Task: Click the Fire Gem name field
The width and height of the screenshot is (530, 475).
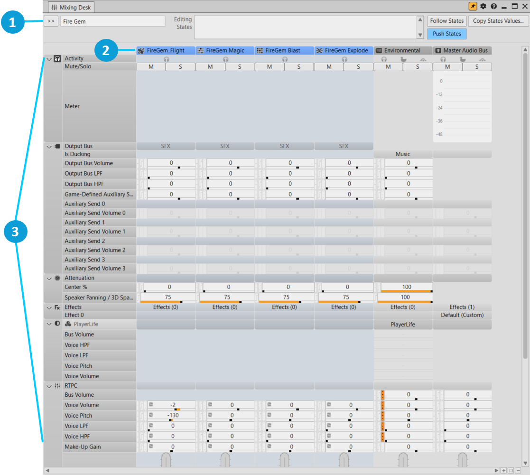Action: click(112, 21)
